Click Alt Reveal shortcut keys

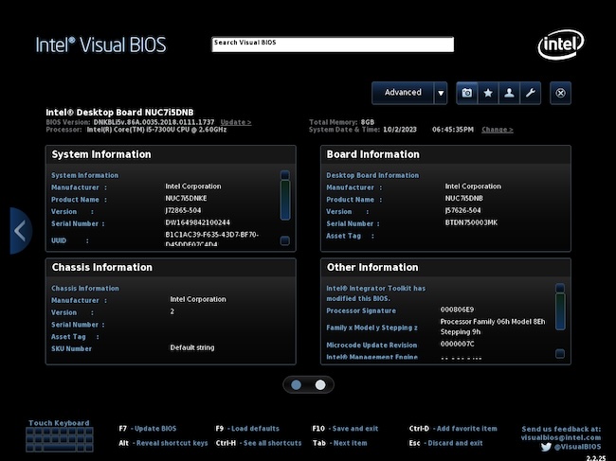click(163, 443)
